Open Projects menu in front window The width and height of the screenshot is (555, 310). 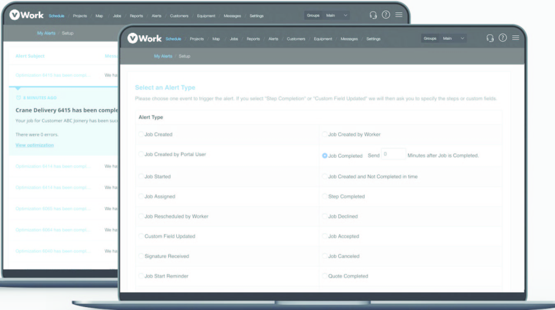(x=197, y=39)
